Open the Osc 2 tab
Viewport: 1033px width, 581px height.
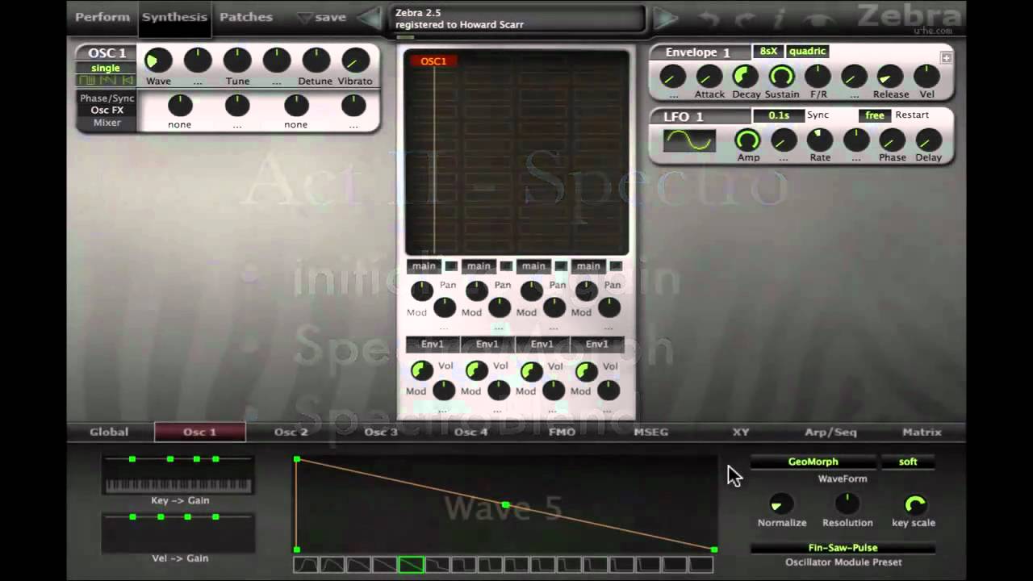click(291, 432)
